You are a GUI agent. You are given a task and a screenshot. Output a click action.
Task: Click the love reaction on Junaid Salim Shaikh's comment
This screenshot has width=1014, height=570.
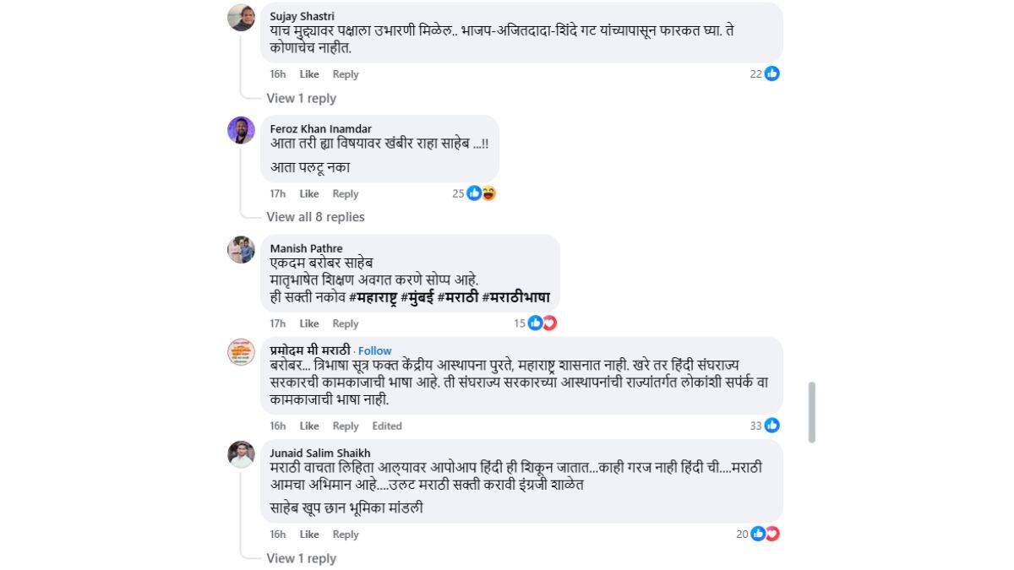click(x=774, y=534)
